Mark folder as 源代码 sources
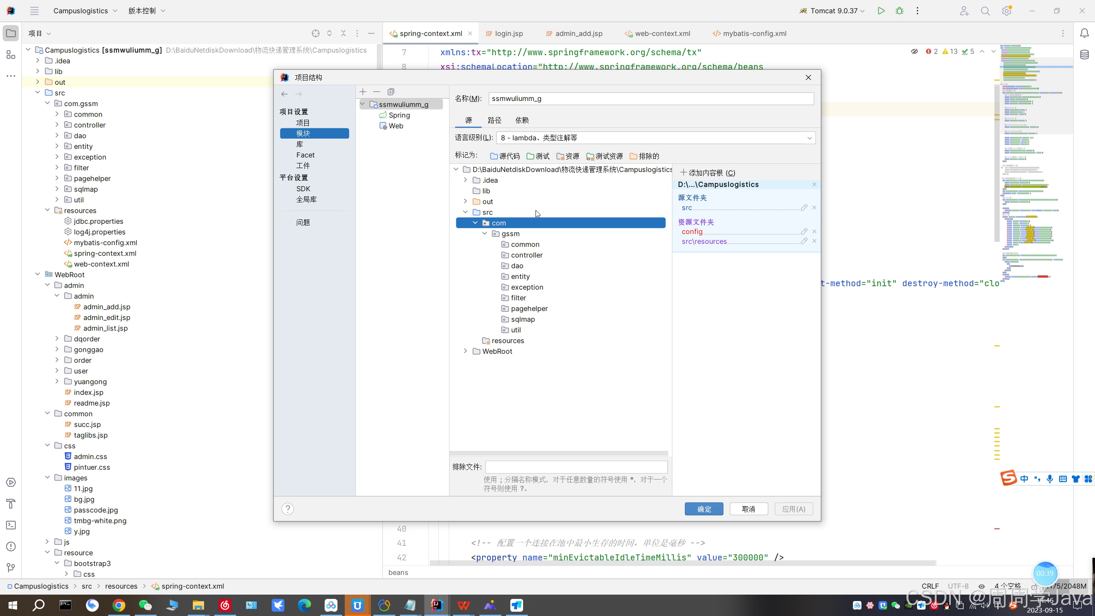1095x616 pixels. pyautogui.click(x=505, y=156)
